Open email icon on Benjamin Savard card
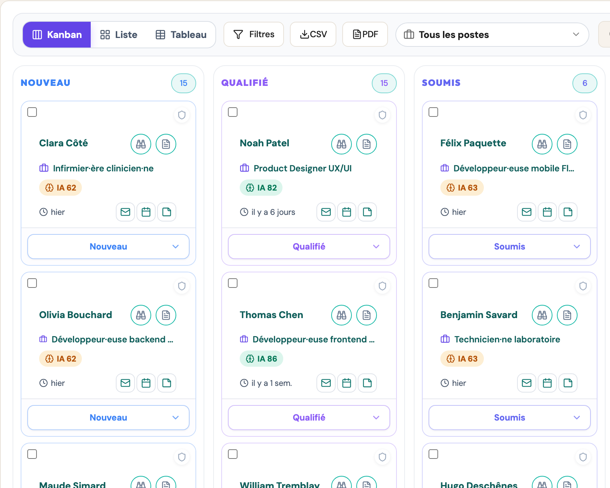 tap(527, 383)
